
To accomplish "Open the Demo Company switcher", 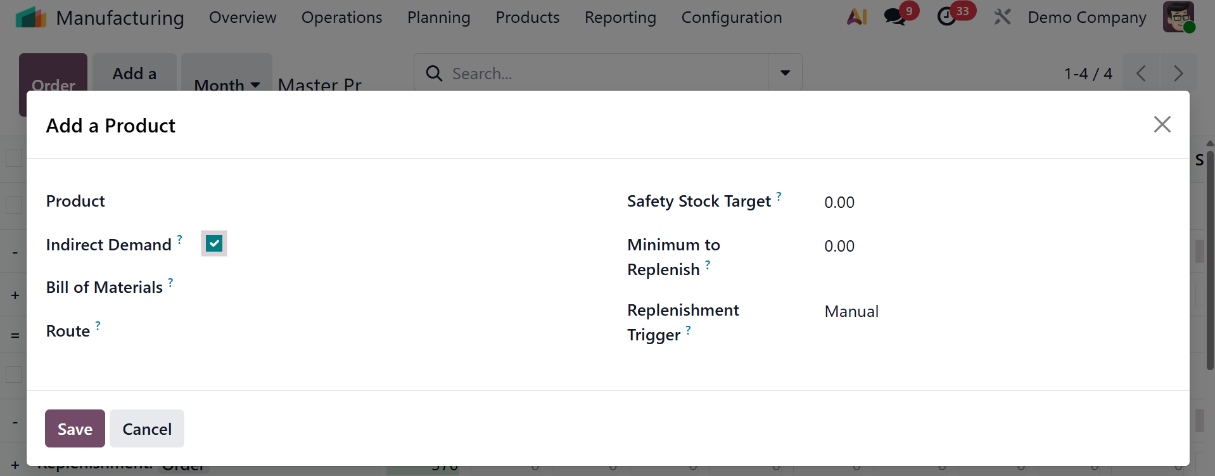I will [1086, 17].
